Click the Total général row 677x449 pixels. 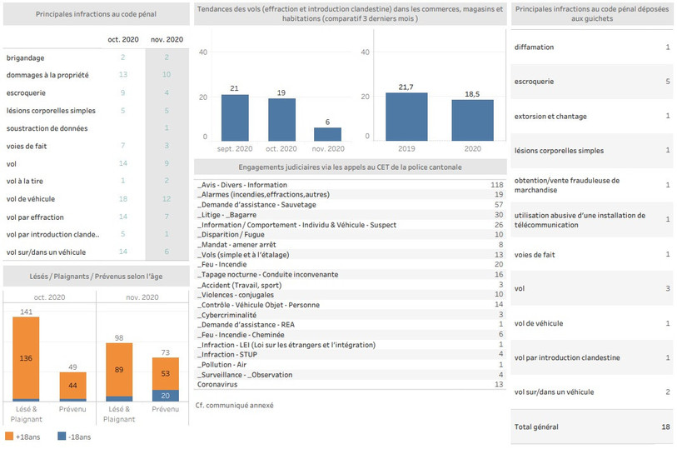(591, 427)
